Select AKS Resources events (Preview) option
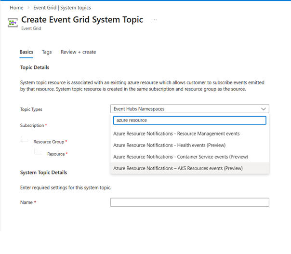 point(190,168)
